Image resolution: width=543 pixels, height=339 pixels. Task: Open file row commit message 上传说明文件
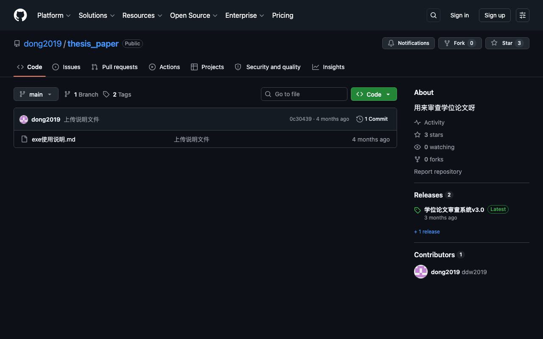(x=192, y=139)
